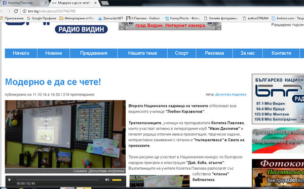Open the Фотоконкурс banner
The height and width of the screenshot is (189, 304).
pos(278,173)
